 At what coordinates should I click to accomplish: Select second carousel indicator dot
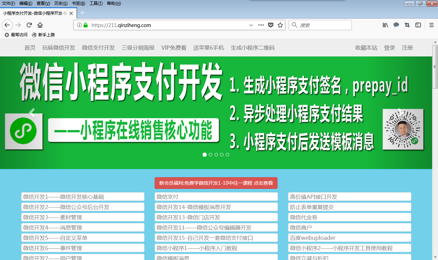tap(210, 155)
